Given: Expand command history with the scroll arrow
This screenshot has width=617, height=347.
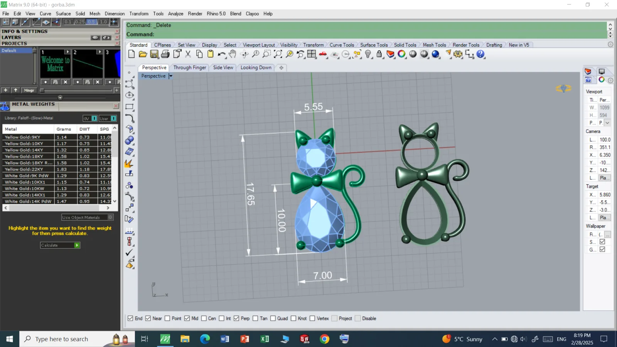Looking at the screenshot, I should click(x=610, y=25).
